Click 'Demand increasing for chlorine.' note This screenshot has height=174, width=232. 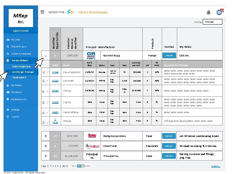pyautogui.click(x=198, y=146)
